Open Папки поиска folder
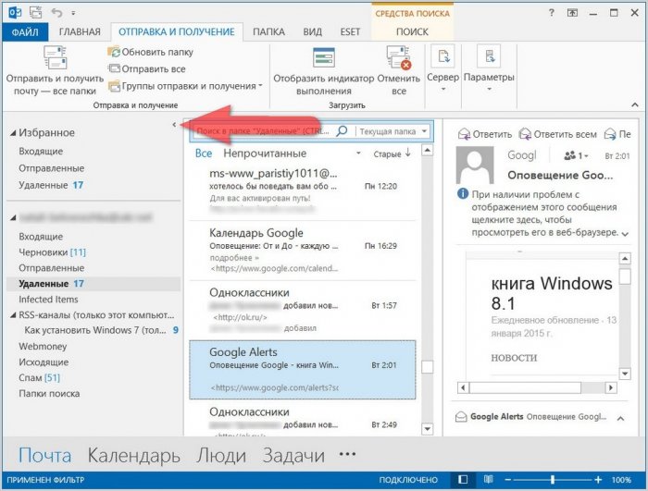Image resolution: width=648 pixels, height=491 pixels. 49,394
